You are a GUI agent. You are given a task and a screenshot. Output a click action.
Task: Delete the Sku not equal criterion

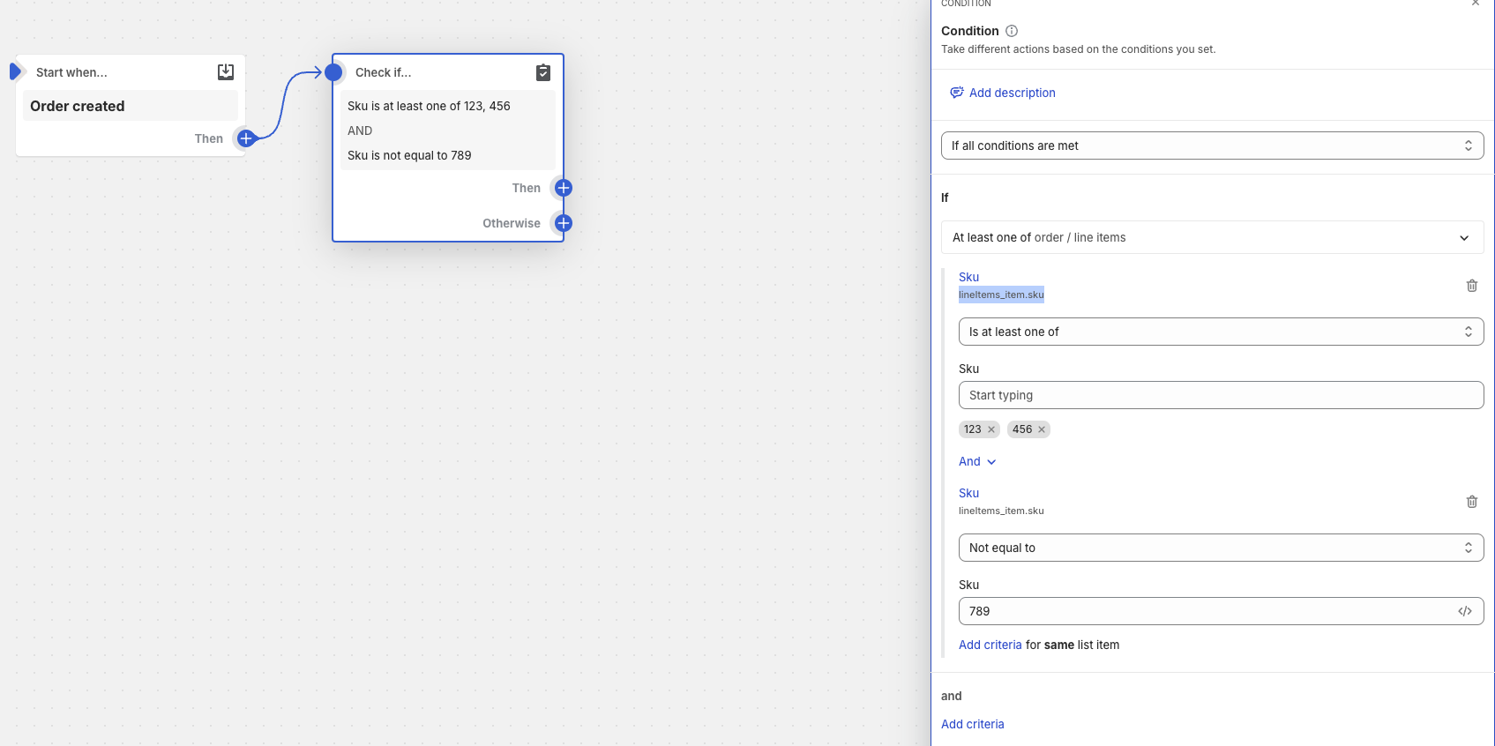(1471, 502)
